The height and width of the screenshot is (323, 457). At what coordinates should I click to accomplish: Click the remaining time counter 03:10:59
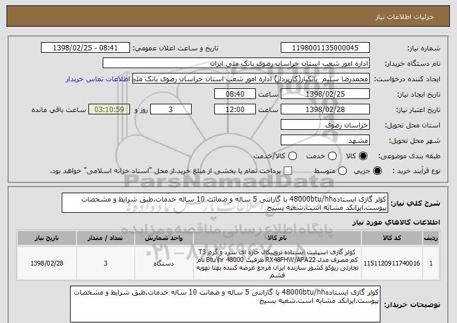click(109, 110)
